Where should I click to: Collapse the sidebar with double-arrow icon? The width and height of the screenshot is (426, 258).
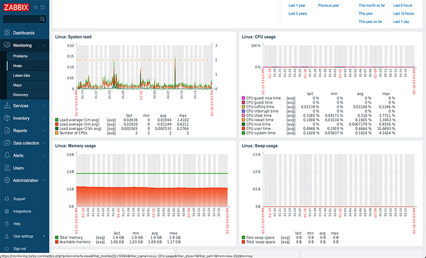click(x=36, y=7)
